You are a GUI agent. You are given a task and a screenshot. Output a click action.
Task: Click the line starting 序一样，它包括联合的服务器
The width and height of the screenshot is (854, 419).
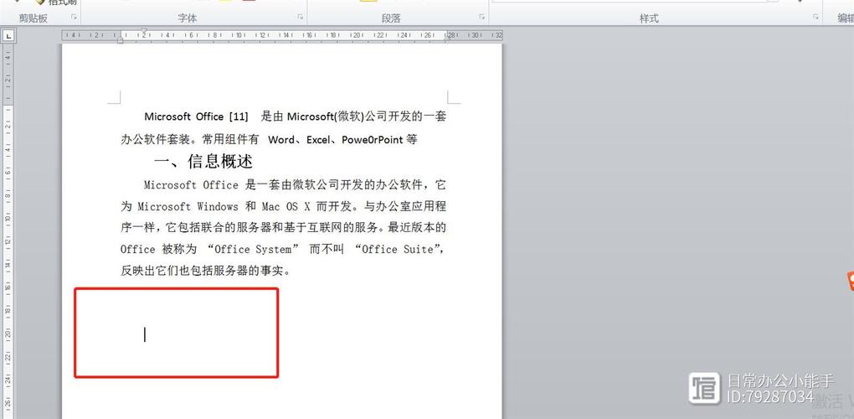283,227
